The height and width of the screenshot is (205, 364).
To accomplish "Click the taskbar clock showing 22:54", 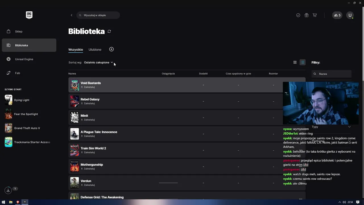I will (350, 202).
